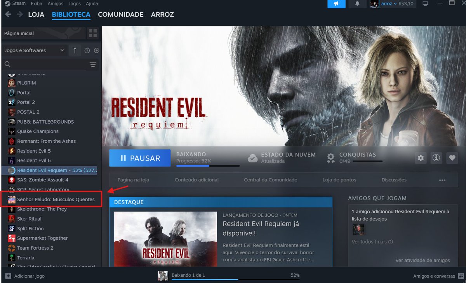
Task: Switch library to grid view icon
Action: (x=93, y=33)
